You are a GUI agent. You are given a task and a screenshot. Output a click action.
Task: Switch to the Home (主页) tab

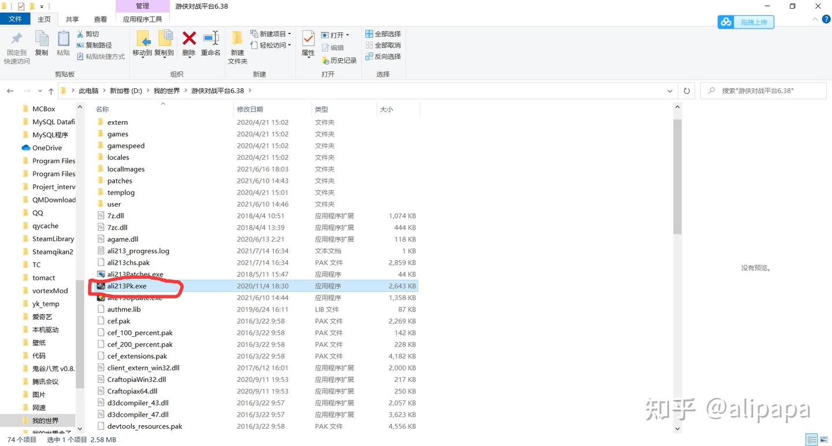point(44,19)
